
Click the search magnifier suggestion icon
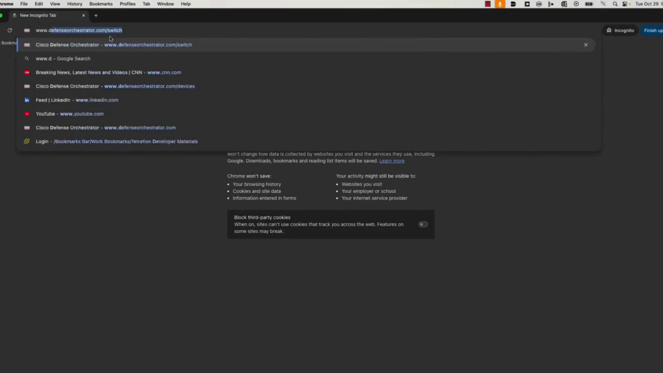click(x=27, y=59)
